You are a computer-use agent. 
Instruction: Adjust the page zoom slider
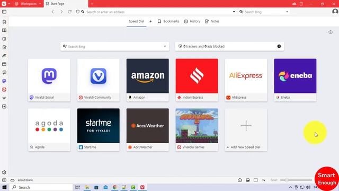coord(296,180)
